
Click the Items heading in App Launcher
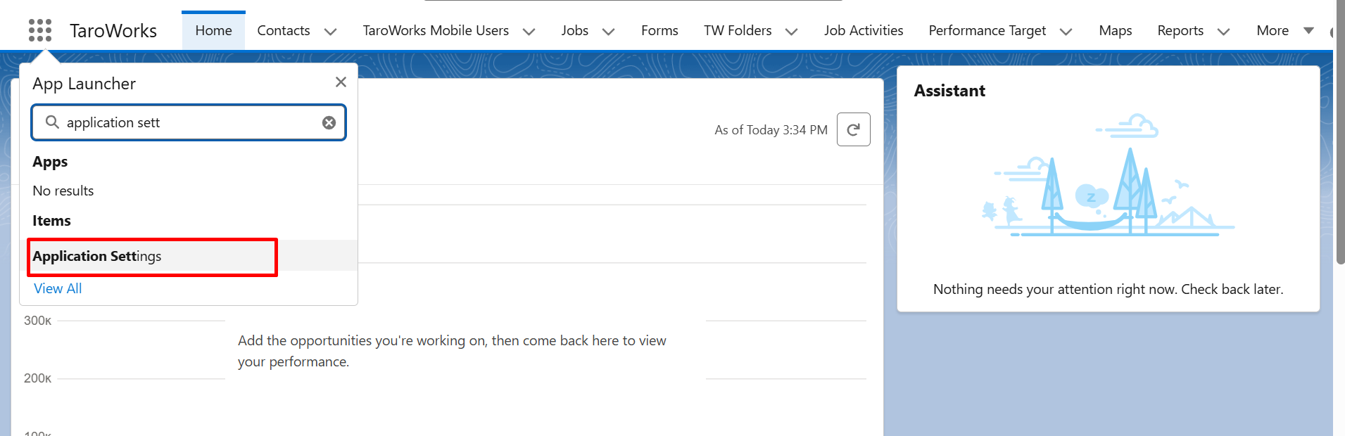[x=51, y=221]
